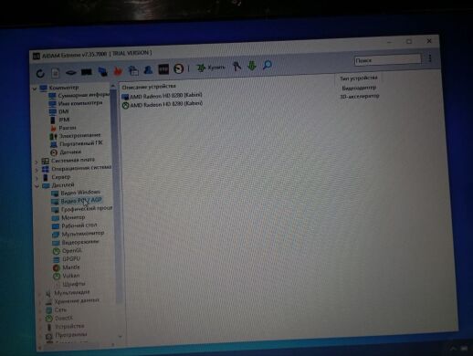This screenshot has height=356, width=473.
Task: Click the blue user figure toolbar icon
Action: [x=148, y=69]
